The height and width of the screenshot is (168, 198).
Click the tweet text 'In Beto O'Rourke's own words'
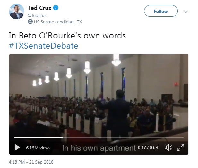point(67,36)
